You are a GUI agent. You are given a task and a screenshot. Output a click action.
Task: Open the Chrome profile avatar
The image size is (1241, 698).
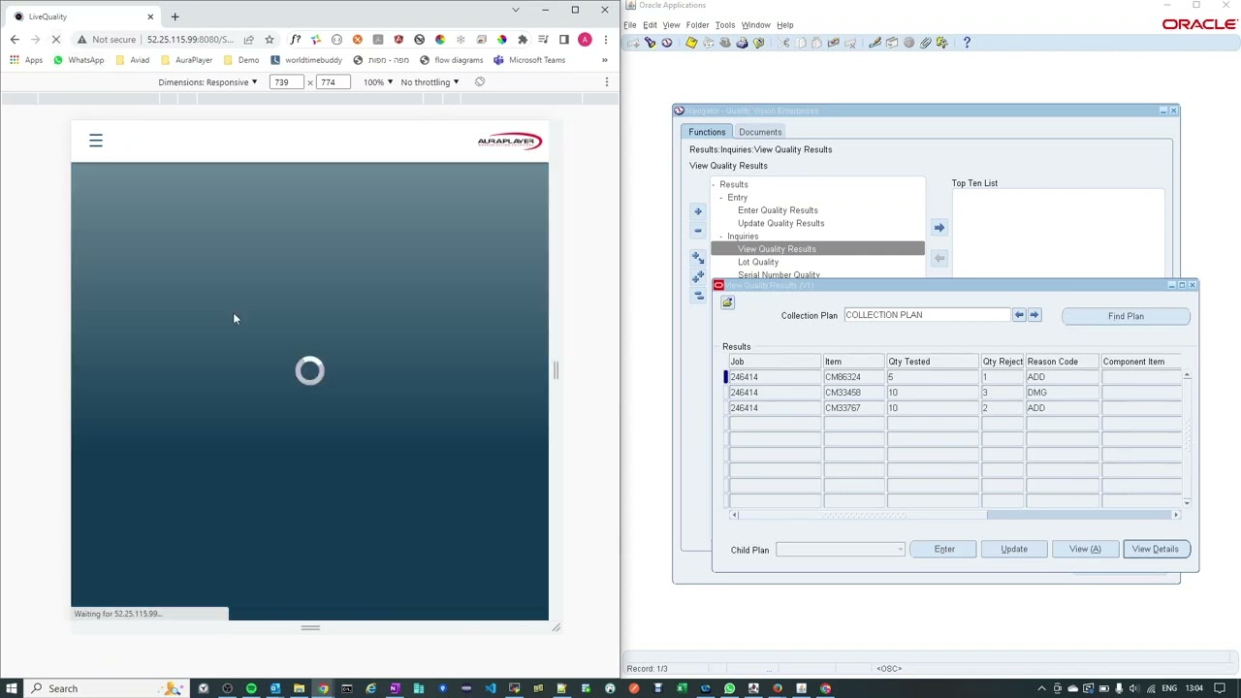pos(585,40)
